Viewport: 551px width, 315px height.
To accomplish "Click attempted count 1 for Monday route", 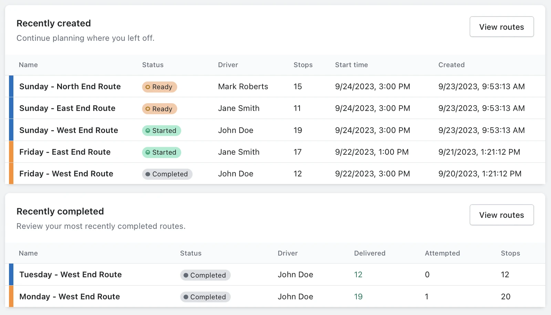I will 427,296.
